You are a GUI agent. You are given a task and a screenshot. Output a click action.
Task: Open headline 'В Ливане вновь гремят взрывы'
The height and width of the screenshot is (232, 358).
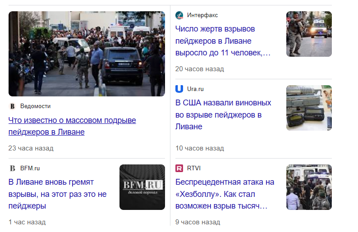[x=58, y=194]
